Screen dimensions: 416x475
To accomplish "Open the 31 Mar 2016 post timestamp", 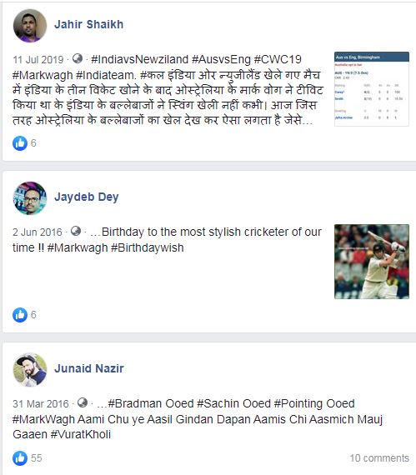I will [x=41, y=404].
